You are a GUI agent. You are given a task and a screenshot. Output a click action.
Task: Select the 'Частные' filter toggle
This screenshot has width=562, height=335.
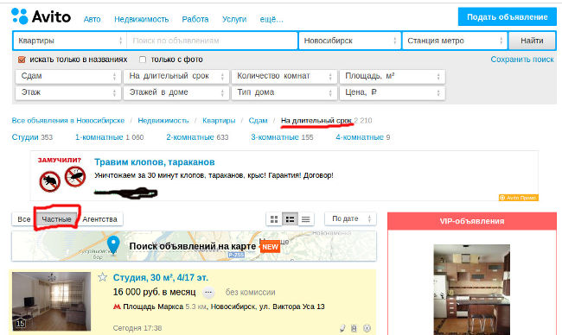coord(56,219)
